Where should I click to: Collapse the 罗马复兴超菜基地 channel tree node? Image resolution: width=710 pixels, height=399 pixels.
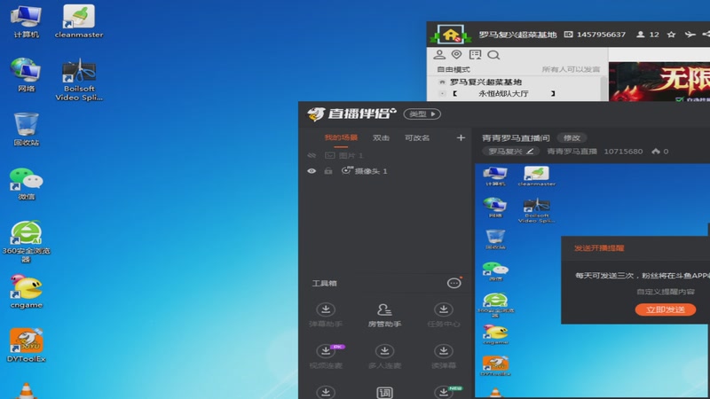[x=442, y=82]
